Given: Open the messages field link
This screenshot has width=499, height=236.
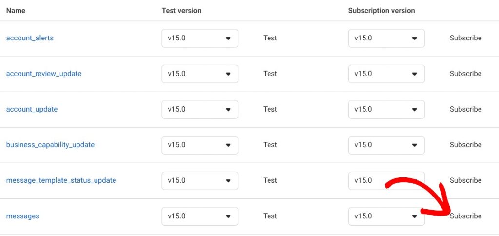Looking at the screenshot, I should click(22, 216).
